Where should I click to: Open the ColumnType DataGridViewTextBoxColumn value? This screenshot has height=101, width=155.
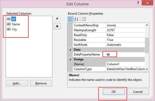[125, 69]
